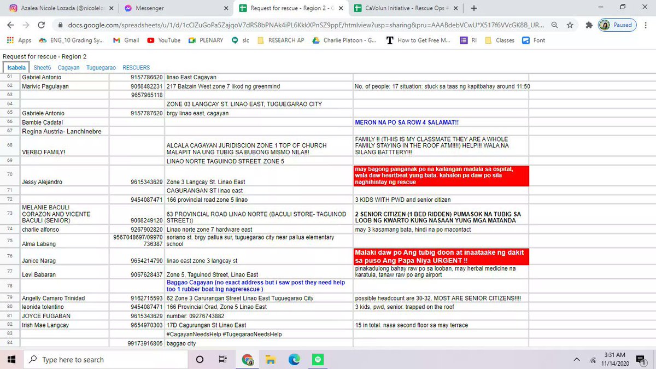This screenshot has height=369, width=656.
Task: Open the Classes bookmark folder
Action: (500, 40)
